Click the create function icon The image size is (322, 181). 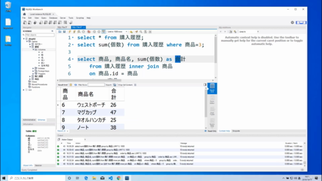[60, 23]
